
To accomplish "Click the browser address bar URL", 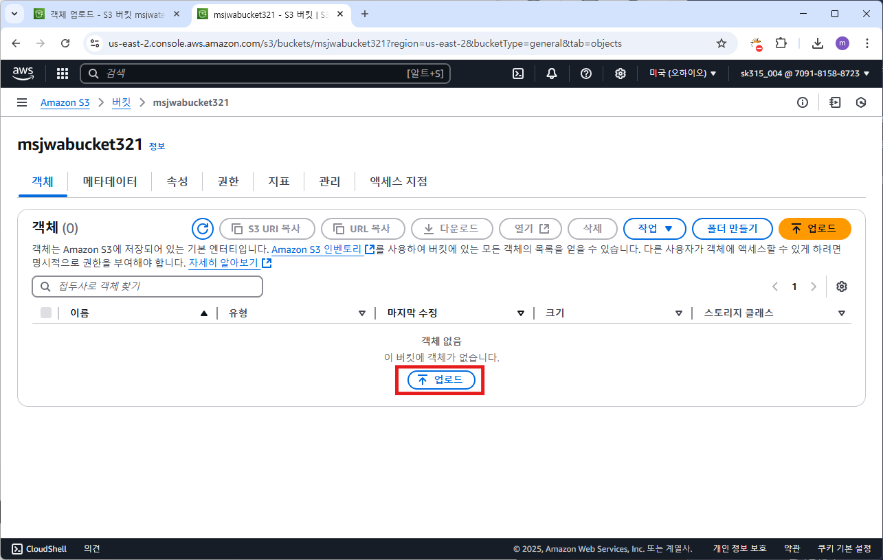I will pos(365,43).
